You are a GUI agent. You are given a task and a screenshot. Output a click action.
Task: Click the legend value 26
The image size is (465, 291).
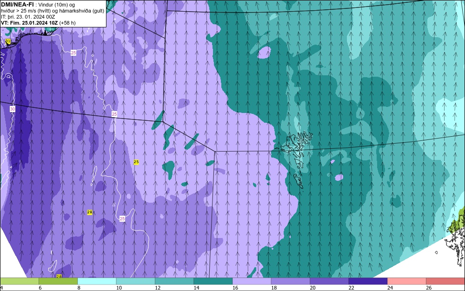tap(429, 288)
